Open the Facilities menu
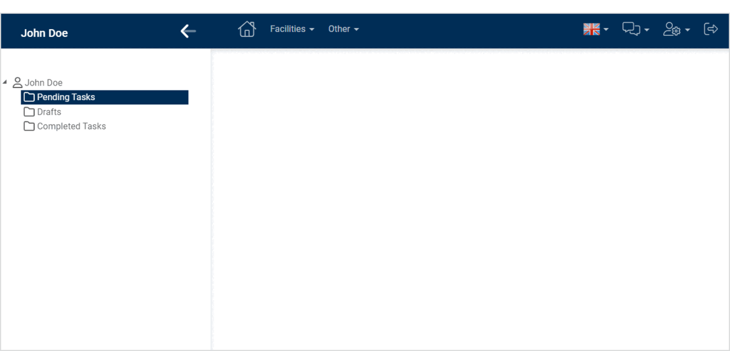 [x=292, y=29]
